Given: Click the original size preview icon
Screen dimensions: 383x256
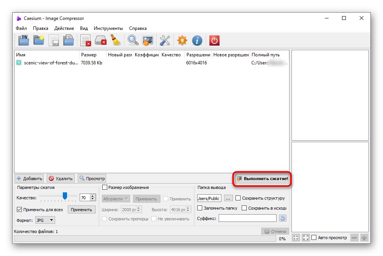Looking at the screenshot, I should (306, 238).
